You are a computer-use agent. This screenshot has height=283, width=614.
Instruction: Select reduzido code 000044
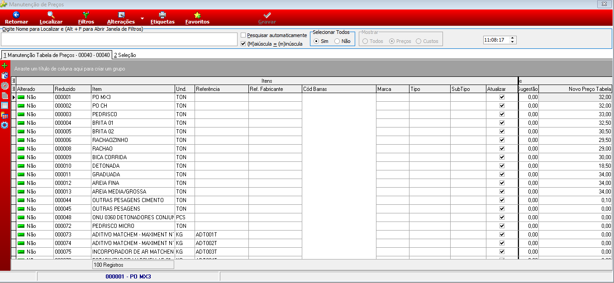tap(72, 200)
